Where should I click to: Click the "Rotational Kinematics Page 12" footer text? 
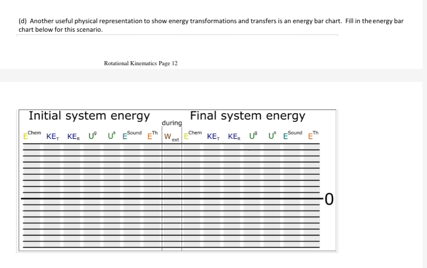[x=141, y=63]
